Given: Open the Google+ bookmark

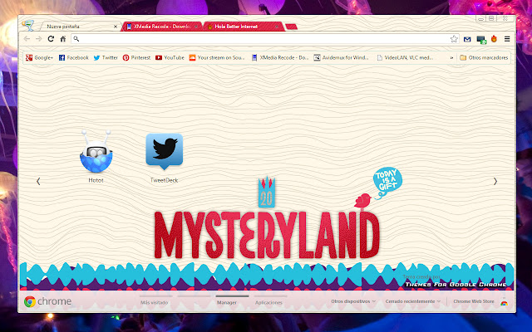Looking at the screenshot, I should click(39, 58).
